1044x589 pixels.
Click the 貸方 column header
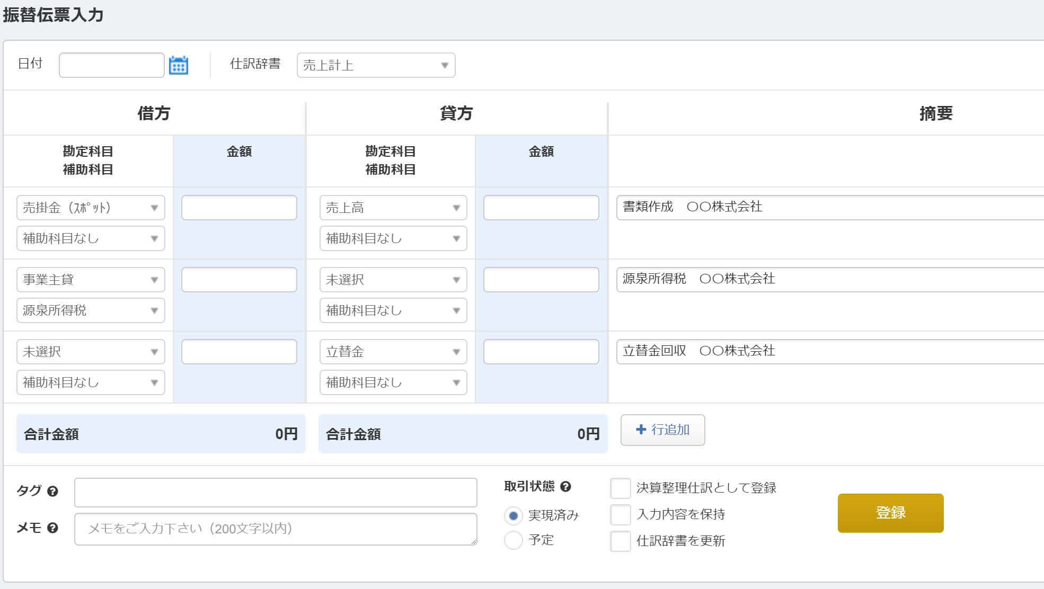(x=456, y=113)
